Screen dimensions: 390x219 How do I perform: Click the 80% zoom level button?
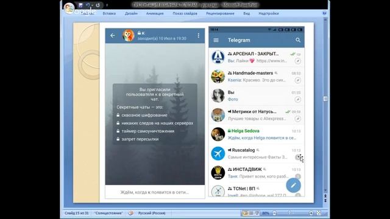pyautogui.click(x=266, y=213)
